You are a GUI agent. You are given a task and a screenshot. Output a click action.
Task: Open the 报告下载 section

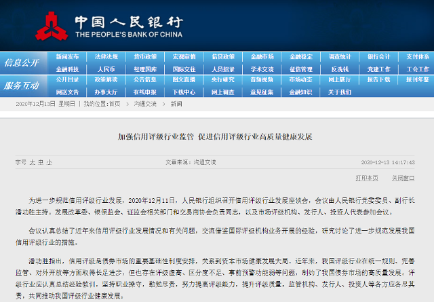(378, 80)
